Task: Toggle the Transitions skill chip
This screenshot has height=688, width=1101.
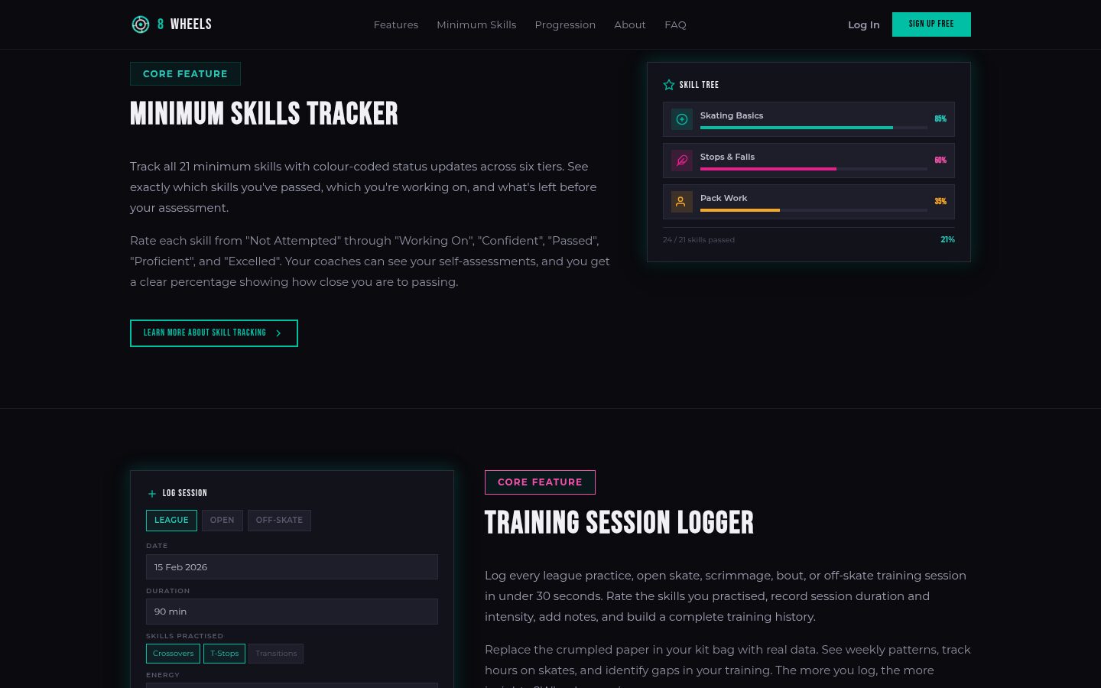Action: pos(276,654)
